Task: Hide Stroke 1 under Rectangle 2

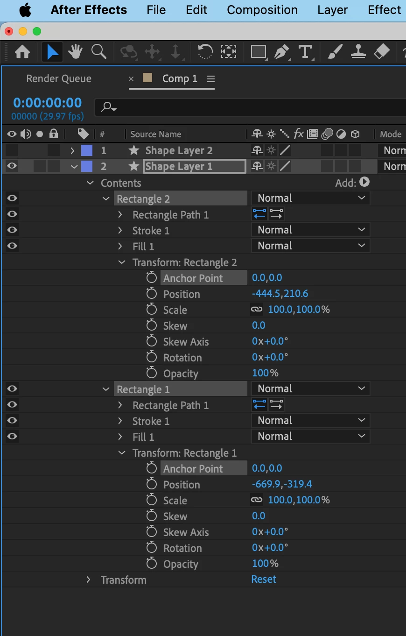Action: [x=12, y=230]
